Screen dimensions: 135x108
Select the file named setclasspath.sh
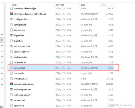pos(21,52)
